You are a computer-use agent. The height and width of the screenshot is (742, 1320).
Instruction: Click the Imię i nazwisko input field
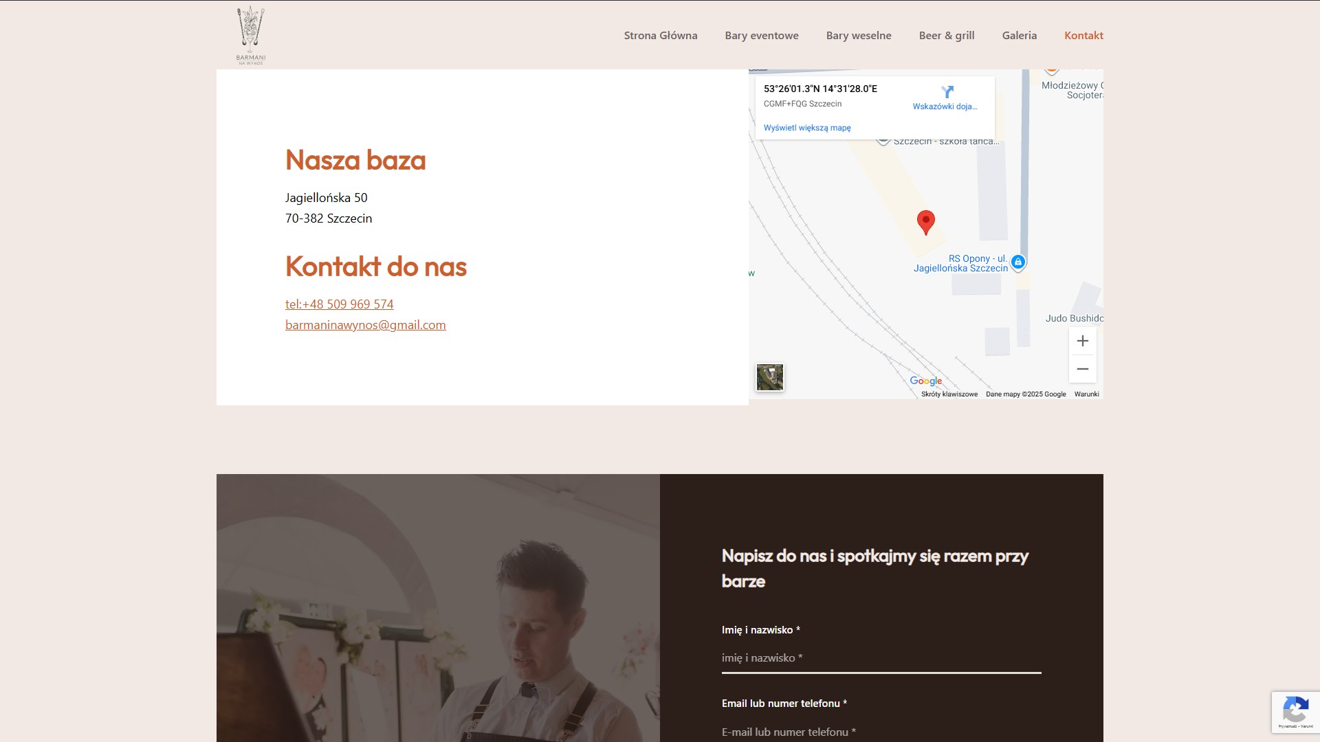pyautogui.click(x=881, y=658)
